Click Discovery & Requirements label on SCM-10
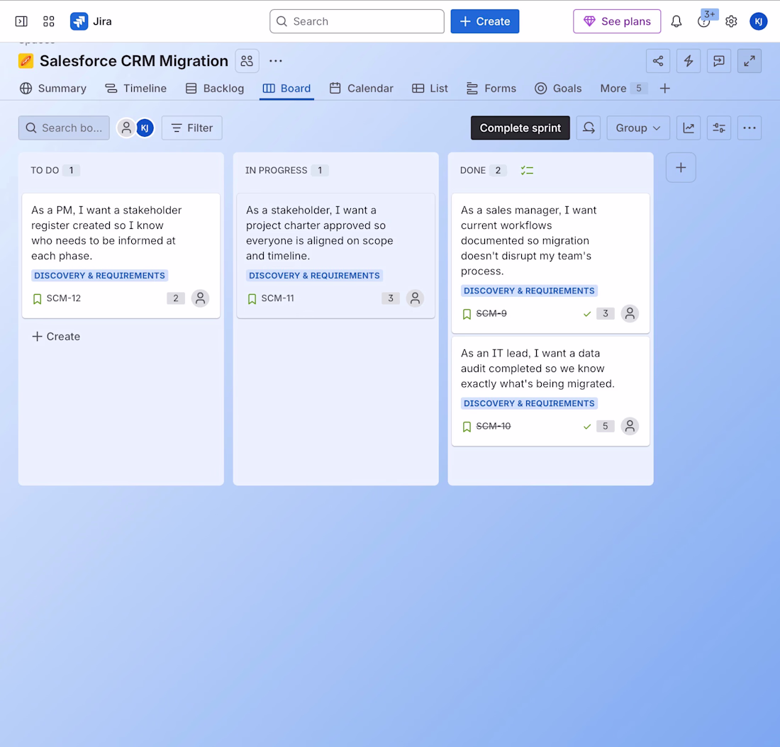 pyautogui.click(x=529, y=403)
